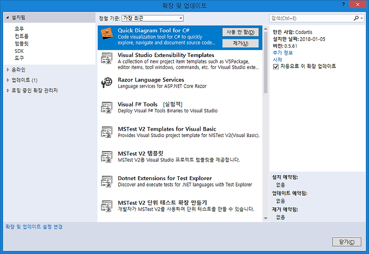Click the Razor Language Services icon
Image resolution: width=369 pixels, height=254 pixels.
pos(107,83)
